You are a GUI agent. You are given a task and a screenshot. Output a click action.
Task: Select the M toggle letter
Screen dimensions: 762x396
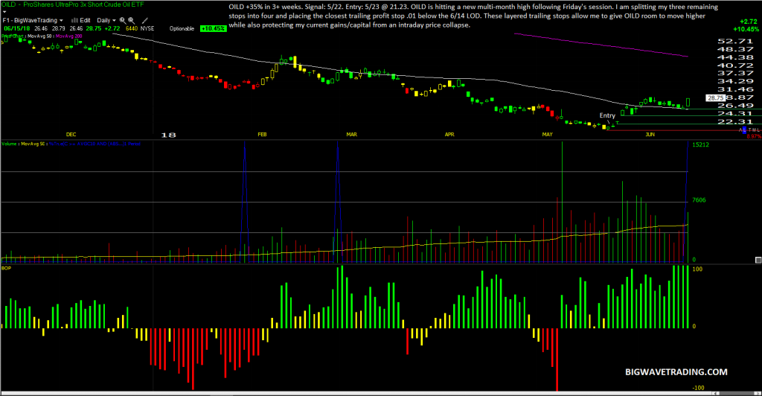[x=754, y=130]
